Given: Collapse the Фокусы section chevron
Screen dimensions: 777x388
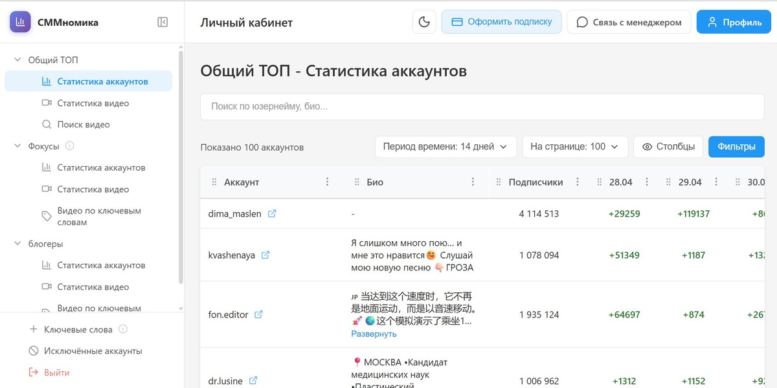Looking at the screenshot, I should pos(17,146).
